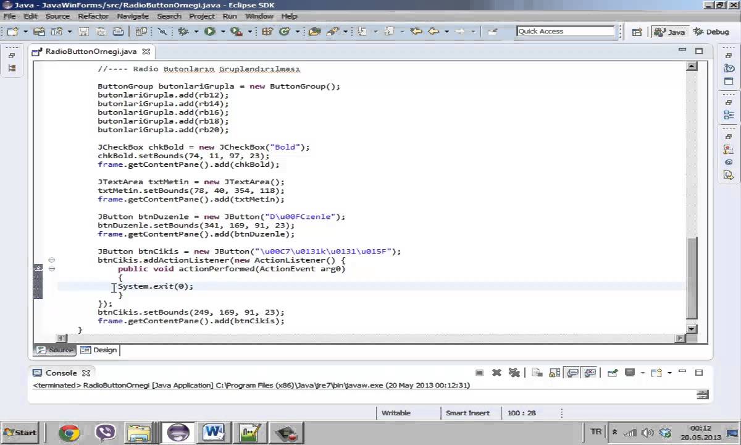Click the Back navigation arrow icon
This screenshot has height=445, width=741.
tap(433, 31)
